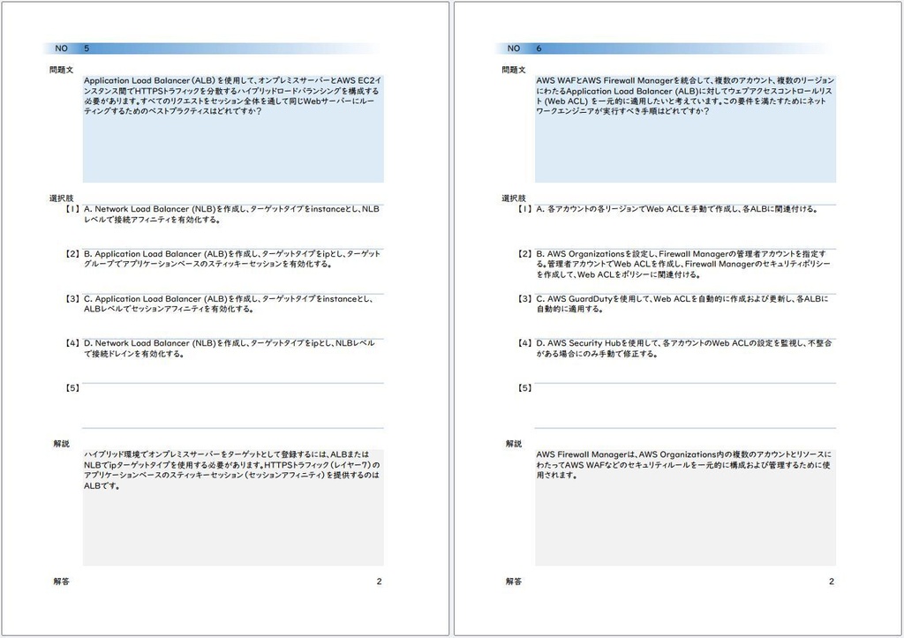Click the 選択肢 label on the left page
This screenshot has width=904, height=638.
pyautogui.click(x=61, y=199)
